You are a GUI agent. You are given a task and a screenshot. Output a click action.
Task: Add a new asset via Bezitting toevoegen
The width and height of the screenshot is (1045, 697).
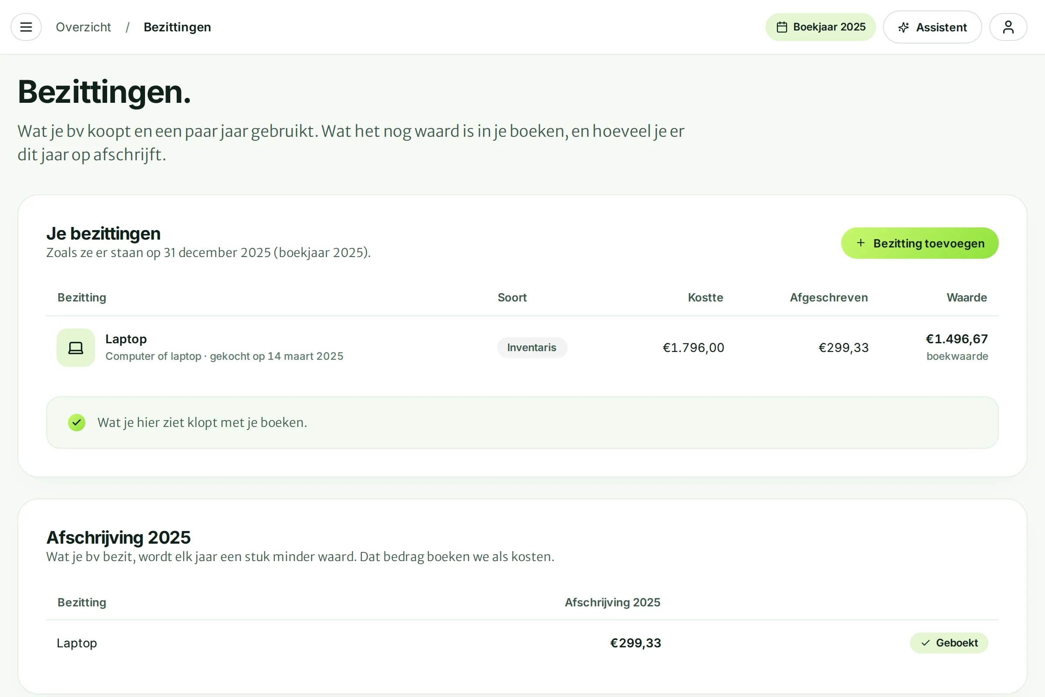point(920,243)
